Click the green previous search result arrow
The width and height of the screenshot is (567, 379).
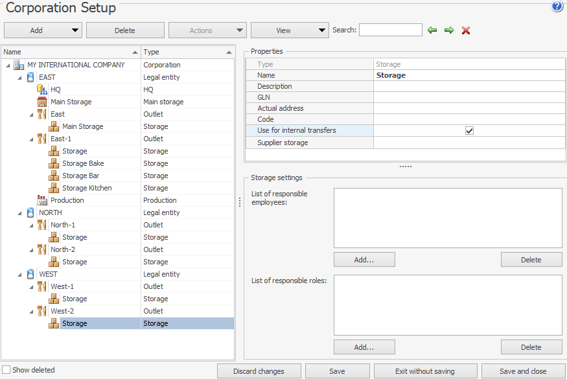[432, 30]
